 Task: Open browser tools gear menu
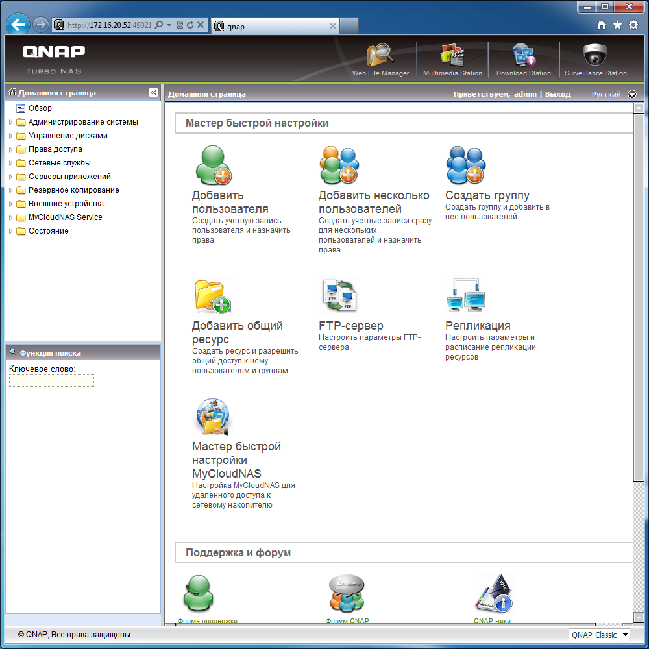click(x=633, y=25)
